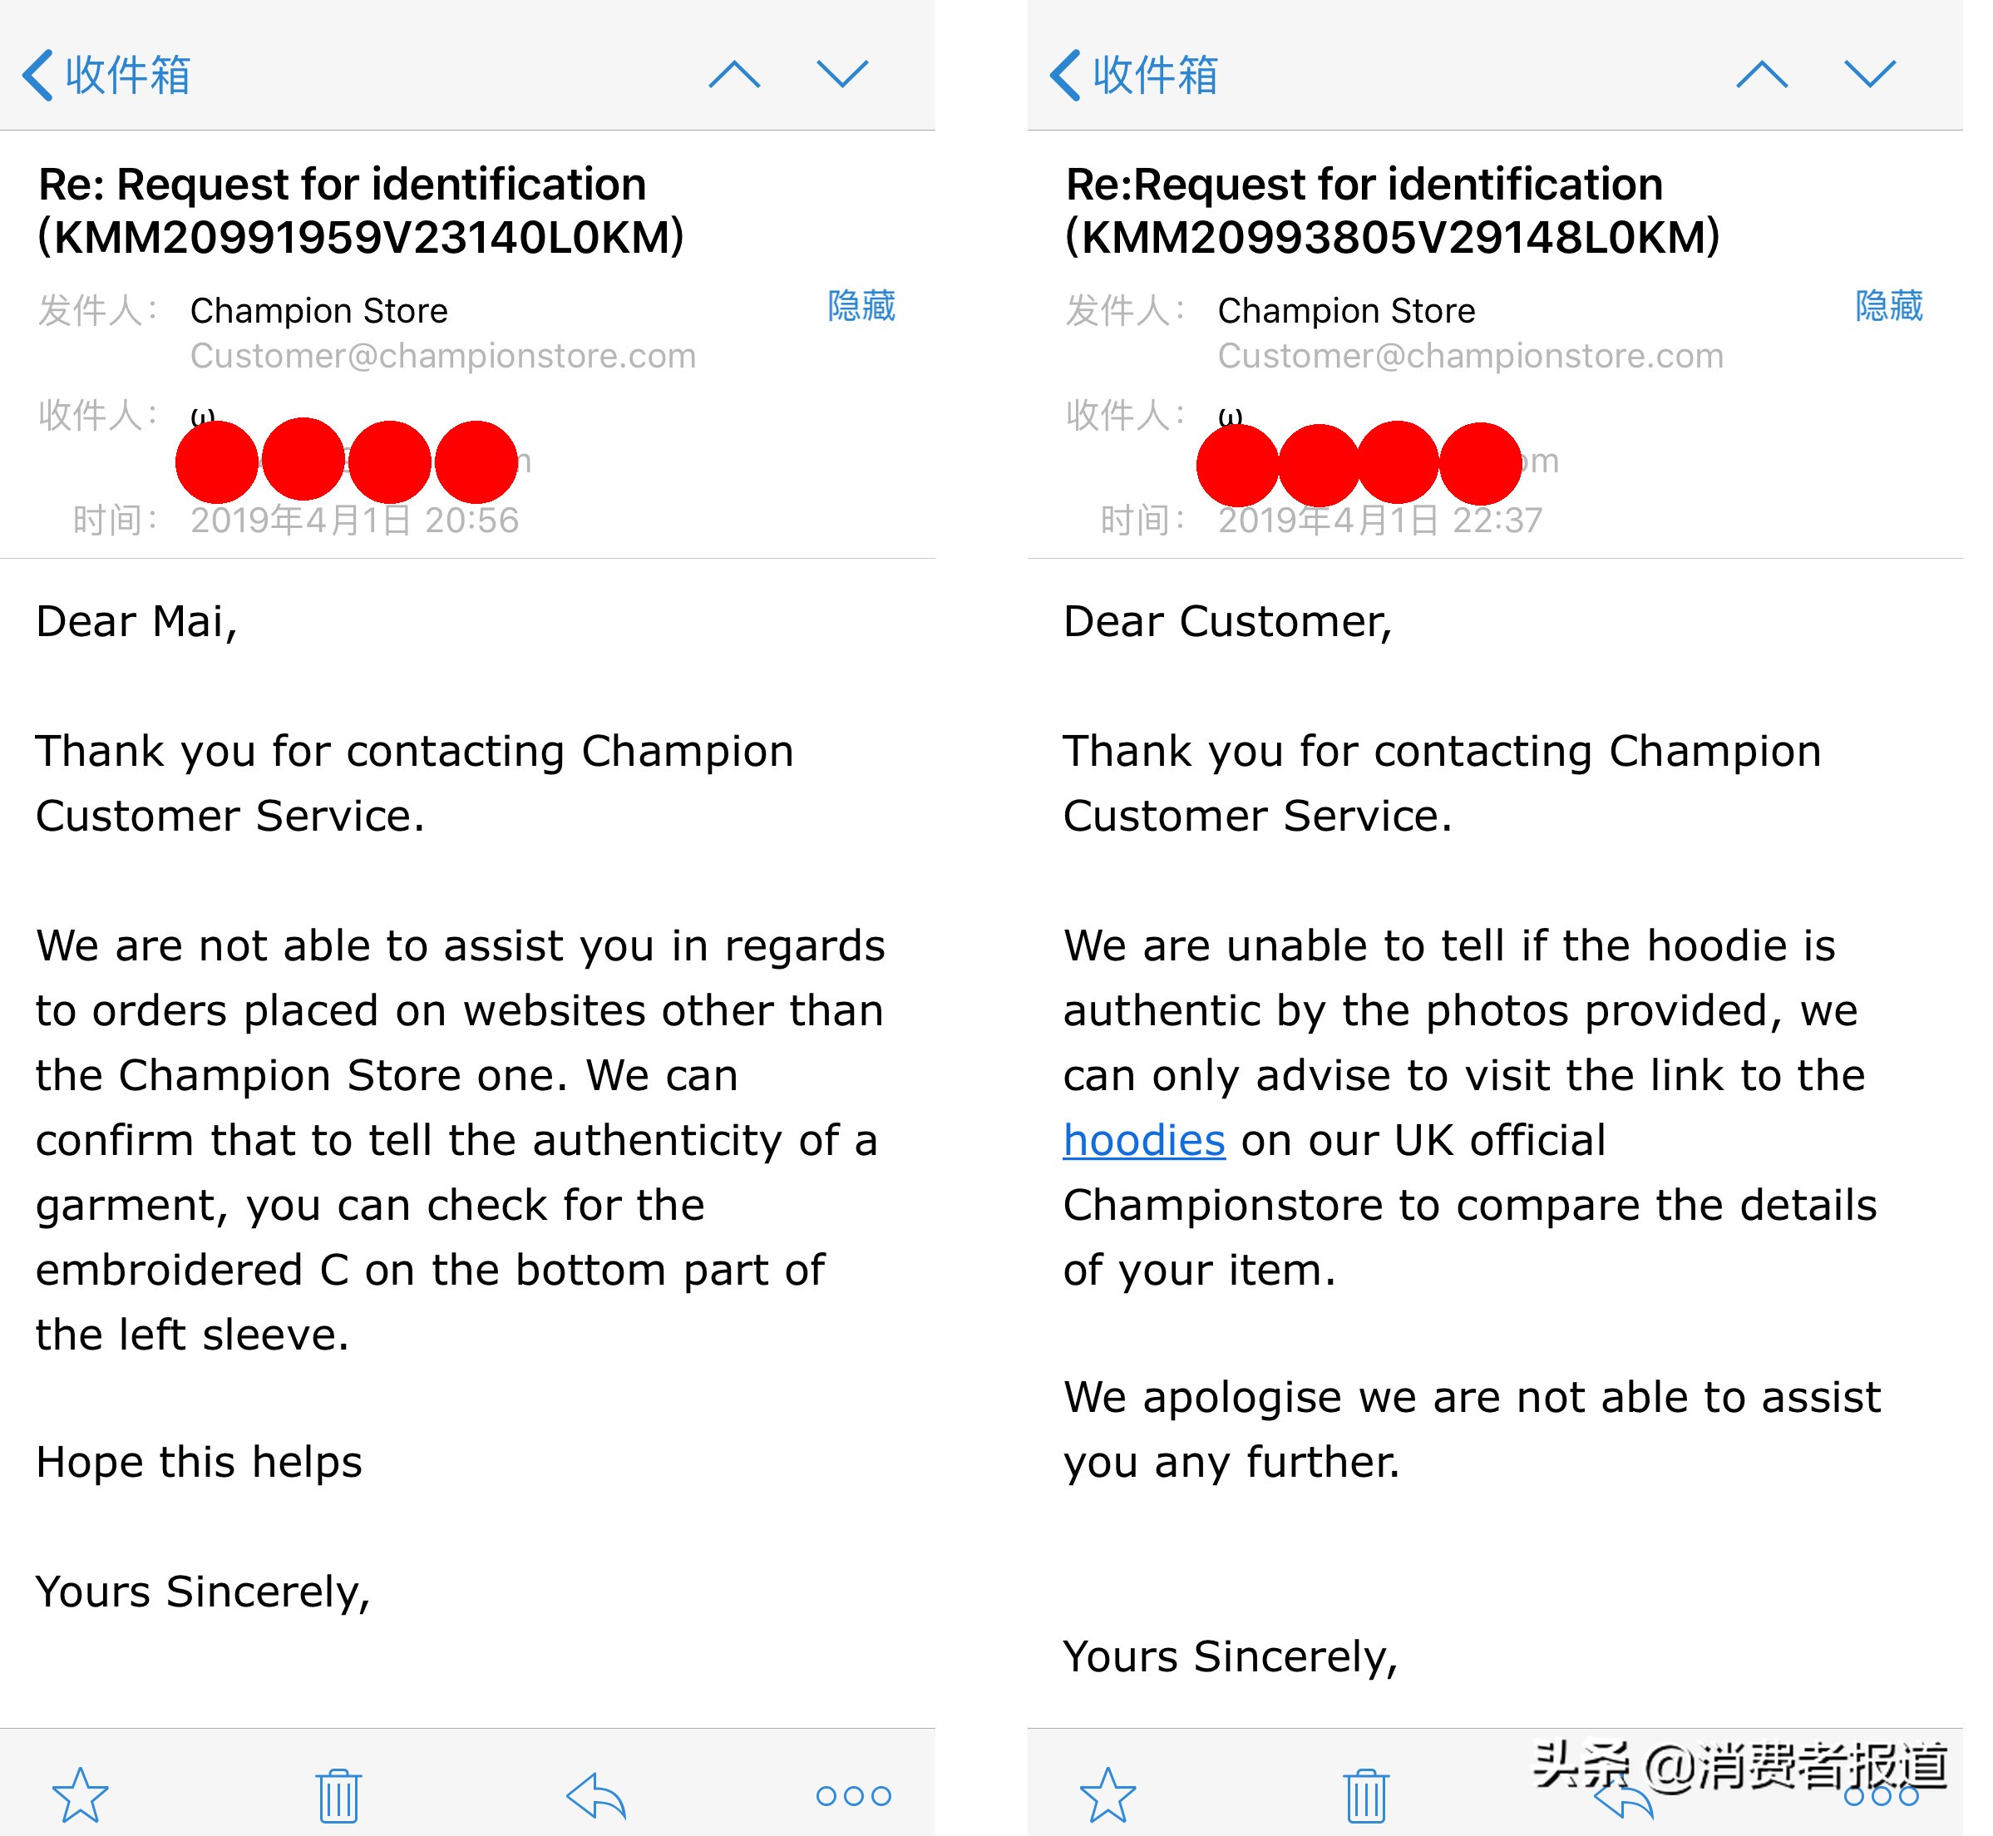The width and height of the screenshot is (1993, 1836).
Task: Go to previous message in left mail
Action: [x=734, y=75]
